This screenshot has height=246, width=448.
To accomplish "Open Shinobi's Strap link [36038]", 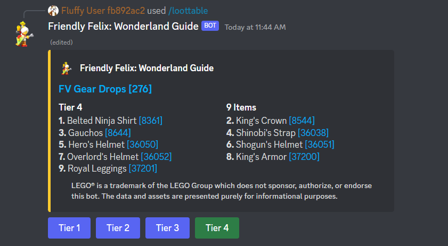I will point(313,132).
